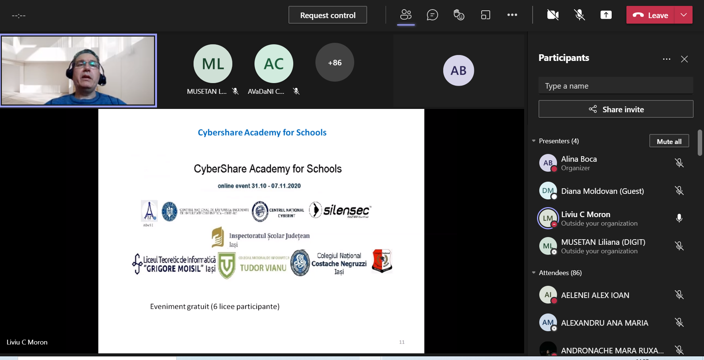Open the Leave button dropdown arrow
The width and height of the screenshot is (704, 360).
pyautogui.click(x=683, y=15)
